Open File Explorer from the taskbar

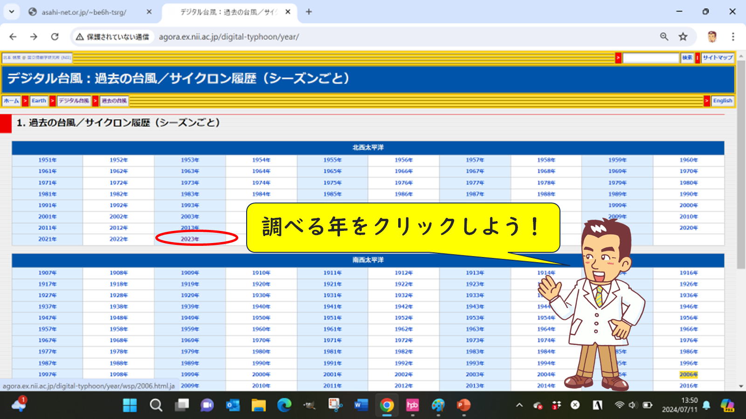click(x=258, y=405)
